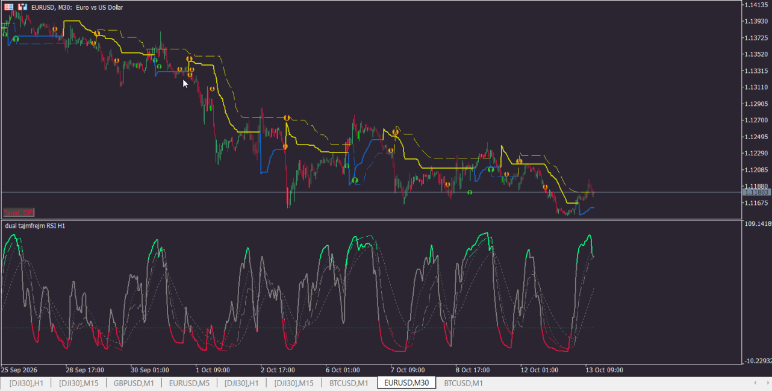Open the [DJI30],H1 tab right after EURUSD,M5
The height and width of the screenshot is (391, 772).
pos(241,383)
